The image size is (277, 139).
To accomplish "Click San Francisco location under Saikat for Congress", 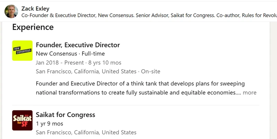I will coord(86,132).
